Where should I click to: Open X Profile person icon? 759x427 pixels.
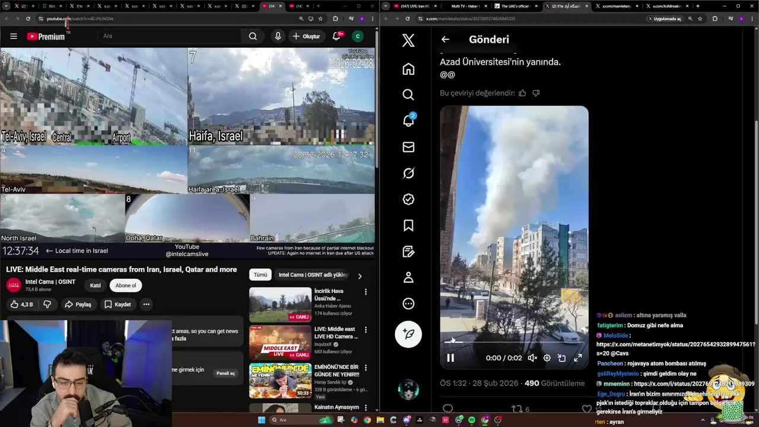(408, 278)
